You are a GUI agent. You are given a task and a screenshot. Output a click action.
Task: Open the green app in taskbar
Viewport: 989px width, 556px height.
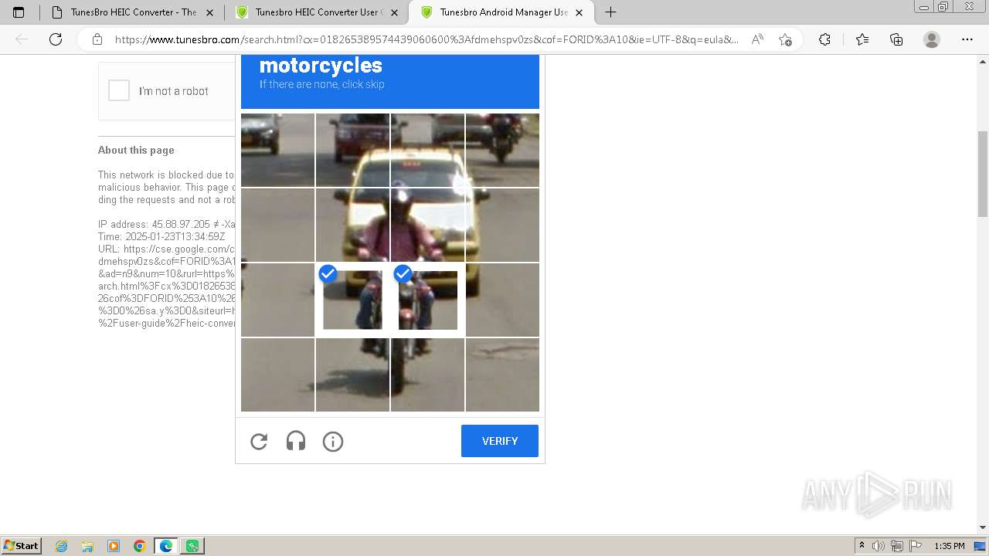192,546
